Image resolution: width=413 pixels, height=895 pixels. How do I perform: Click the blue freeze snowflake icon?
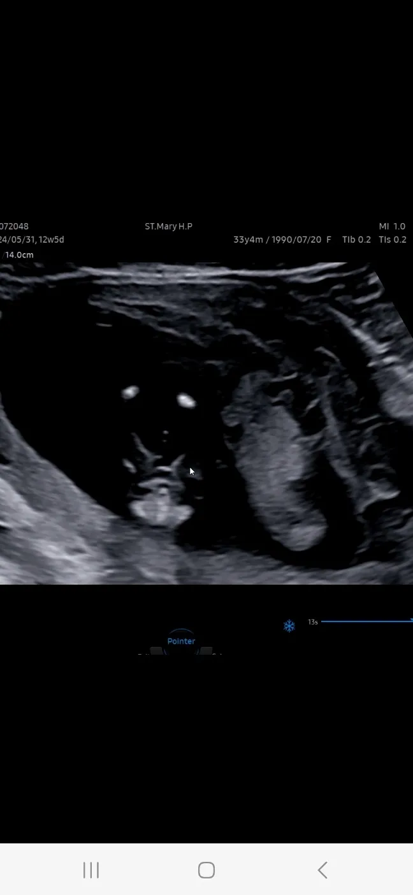[x=289, y=626]
